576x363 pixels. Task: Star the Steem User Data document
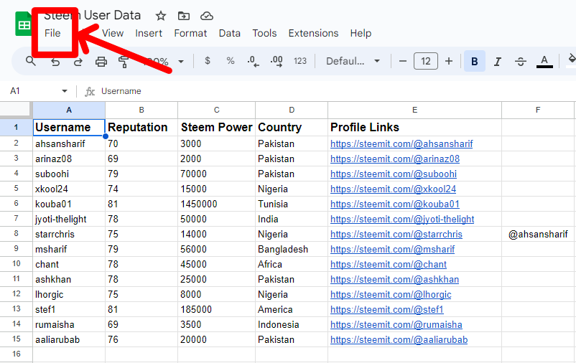pyautogui.click(x=161, y=16)
